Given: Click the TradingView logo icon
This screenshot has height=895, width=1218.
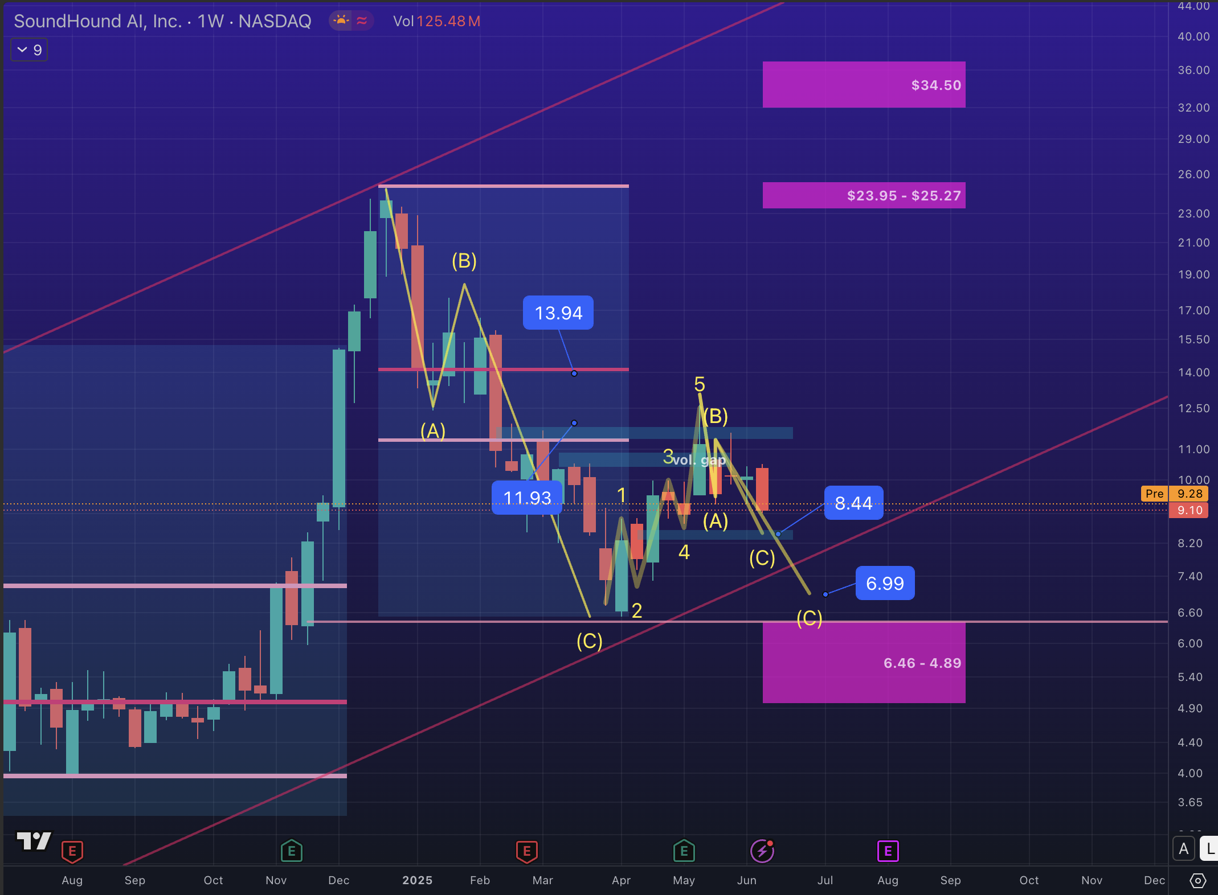Looking at the screenshot, I should [34, 841].
